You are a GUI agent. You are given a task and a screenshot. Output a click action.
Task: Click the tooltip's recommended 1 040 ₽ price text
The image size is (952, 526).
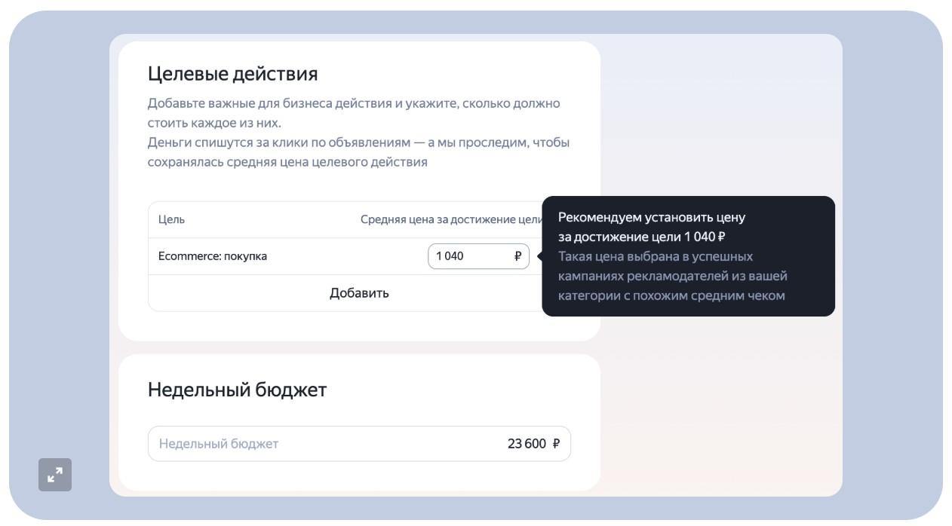(705, 237)
